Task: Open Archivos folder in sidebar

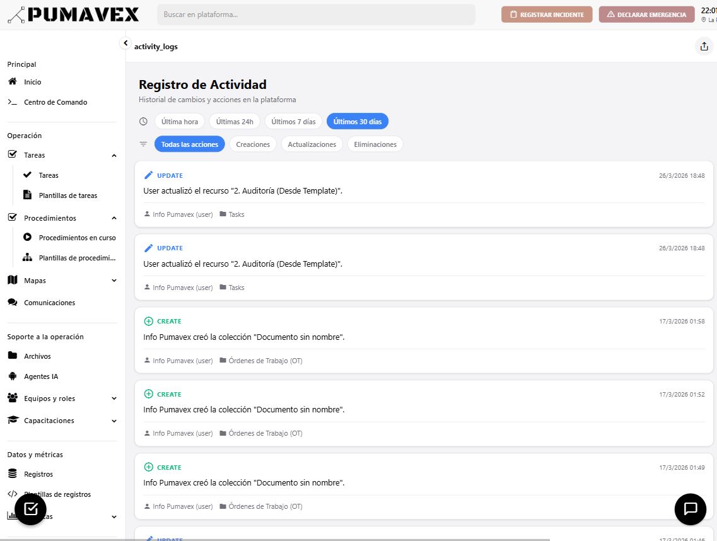Action: [37, 356]
